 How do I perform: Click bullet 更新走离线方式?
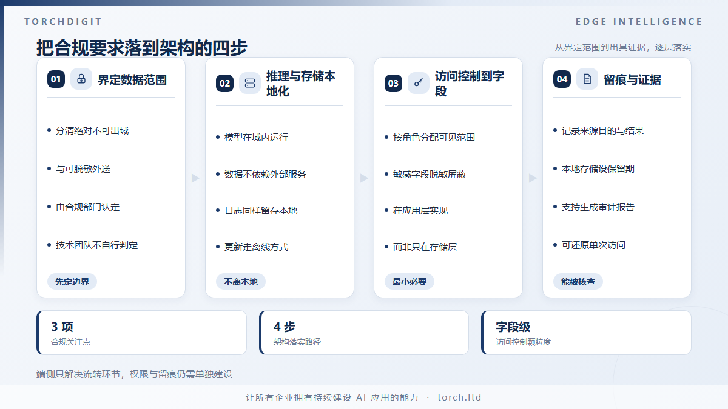click(x=257, y=247)
